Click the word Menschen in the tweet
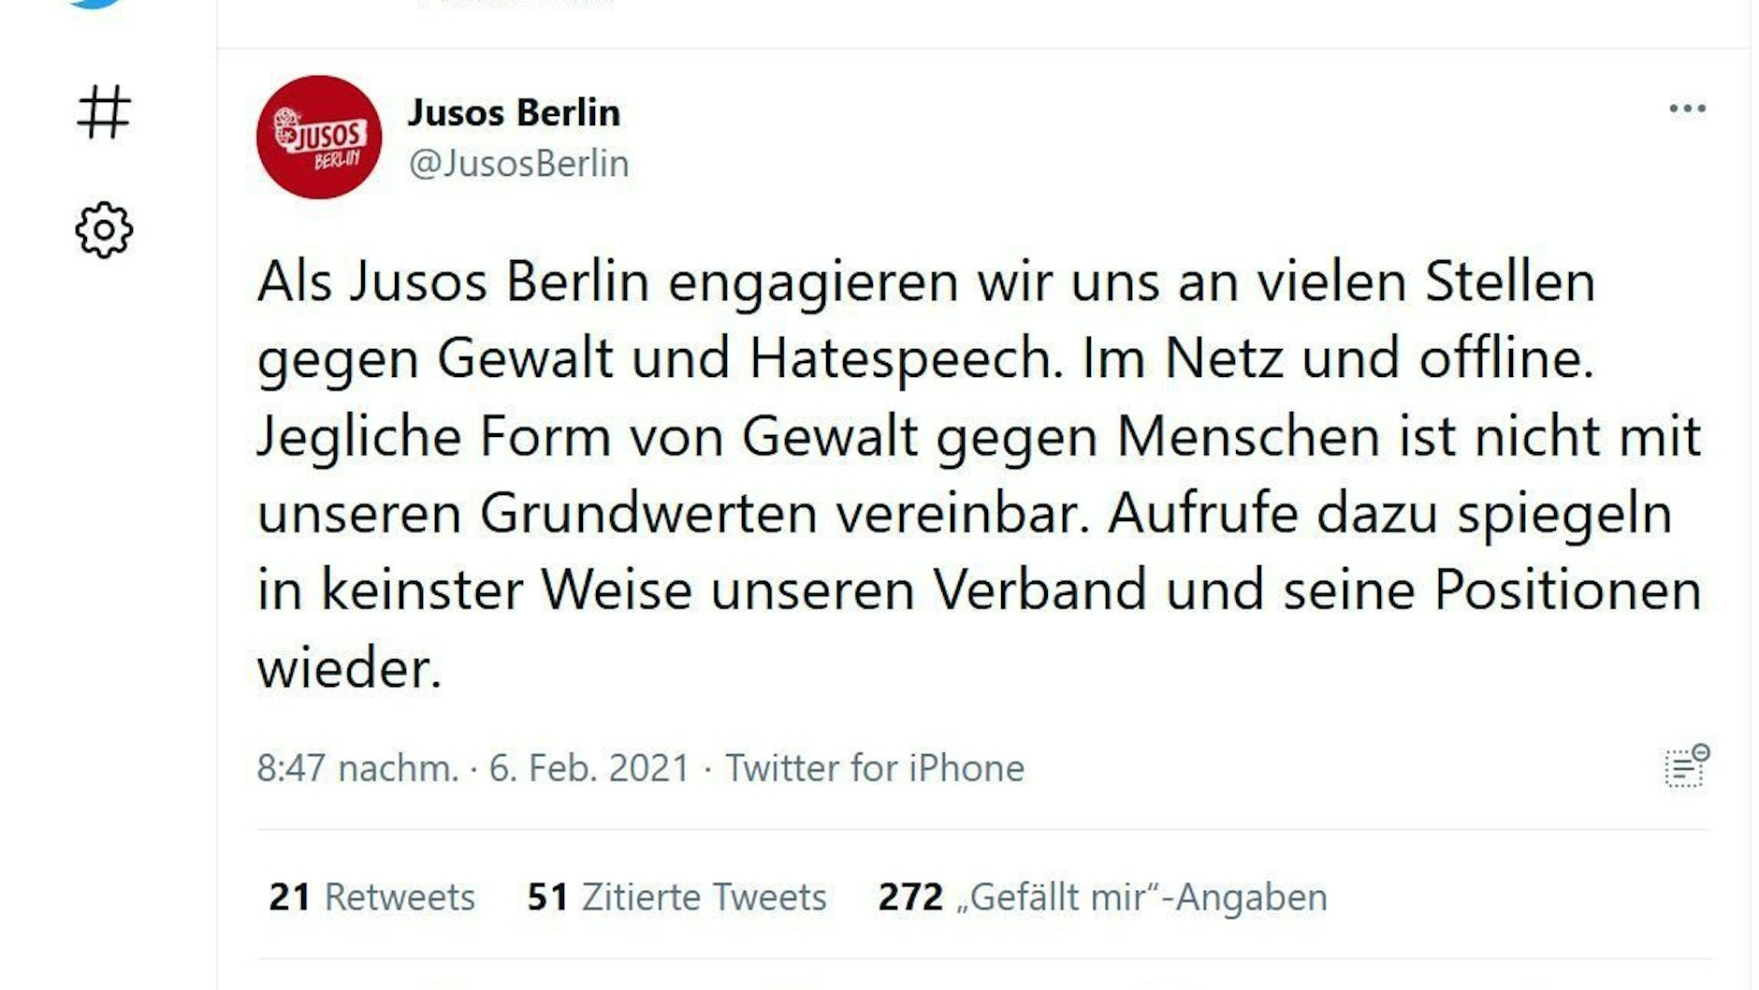Viewport: 1759px width, 990px height. point(1248,436)
